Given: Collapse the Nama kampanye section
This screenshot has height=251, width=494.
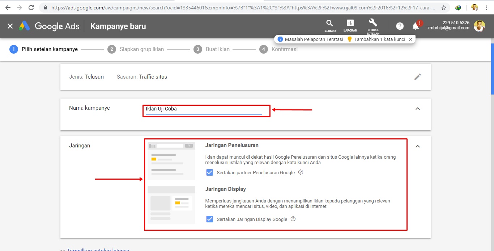Looking at the screenshot, I should [x=418, y=109].
